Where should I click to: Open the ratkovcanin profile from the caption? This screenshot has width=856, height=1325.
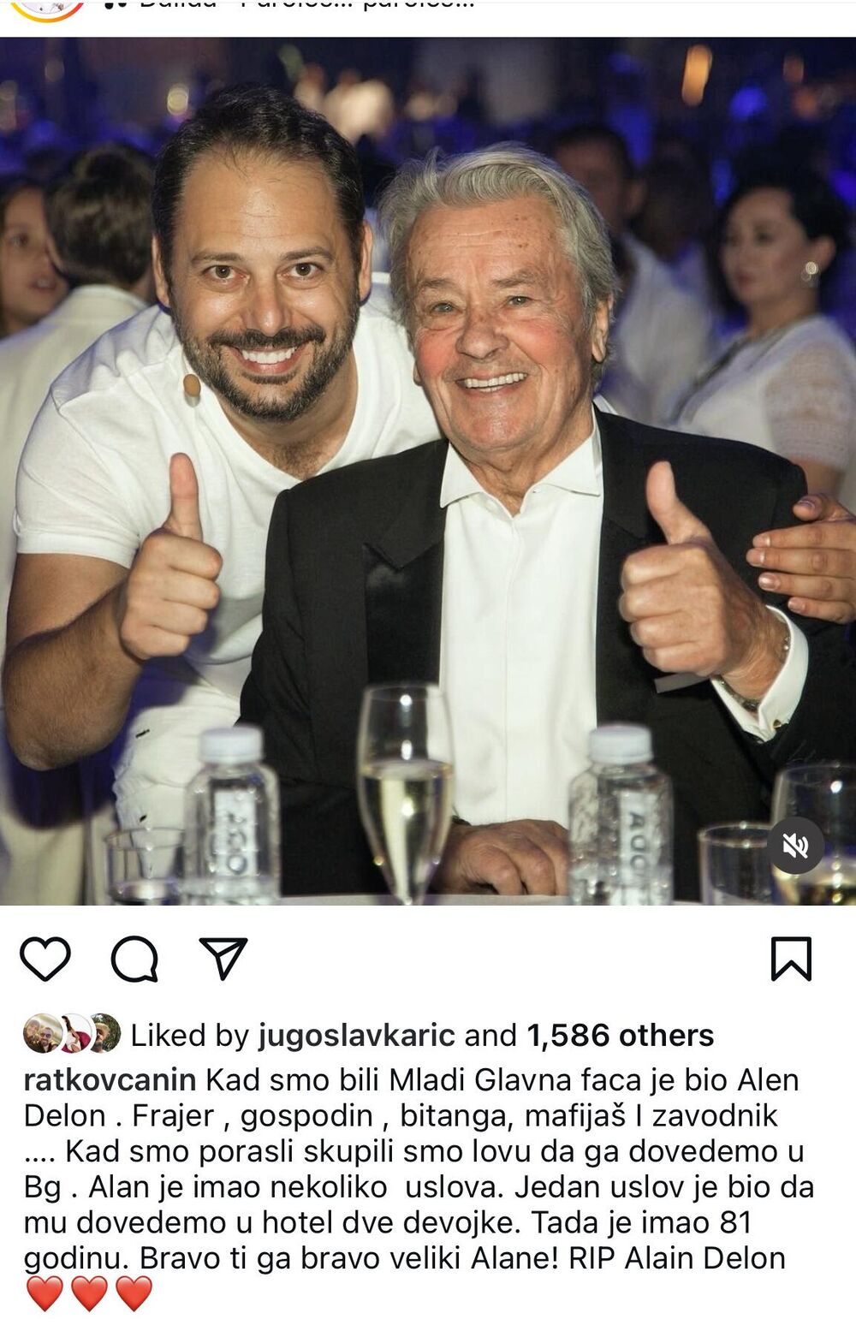point(110,1080)
